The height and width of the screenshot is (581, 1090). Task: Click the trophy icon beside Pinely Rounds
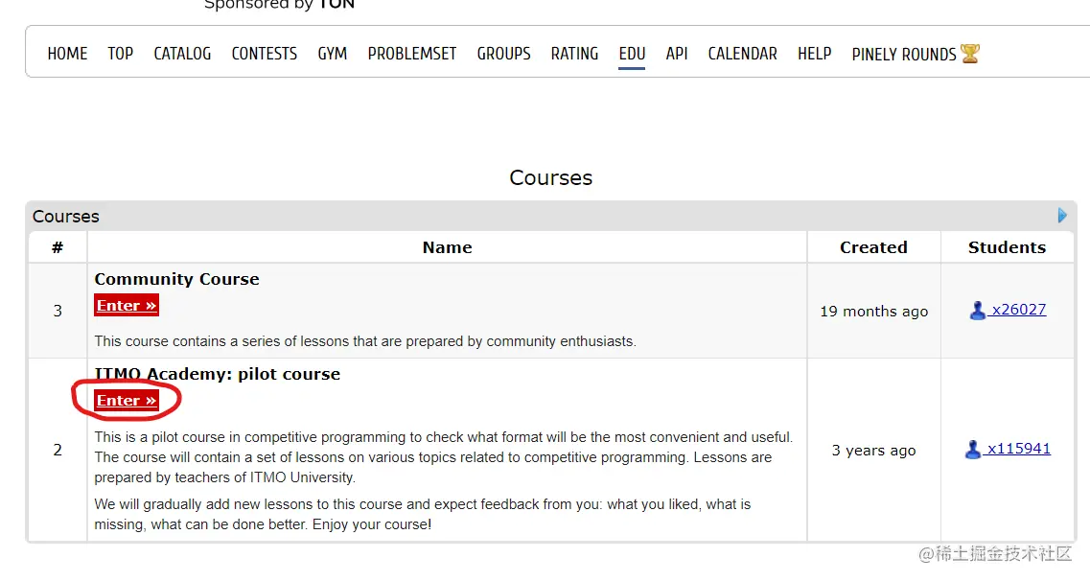pyautogui.click(x=970, y=54)
